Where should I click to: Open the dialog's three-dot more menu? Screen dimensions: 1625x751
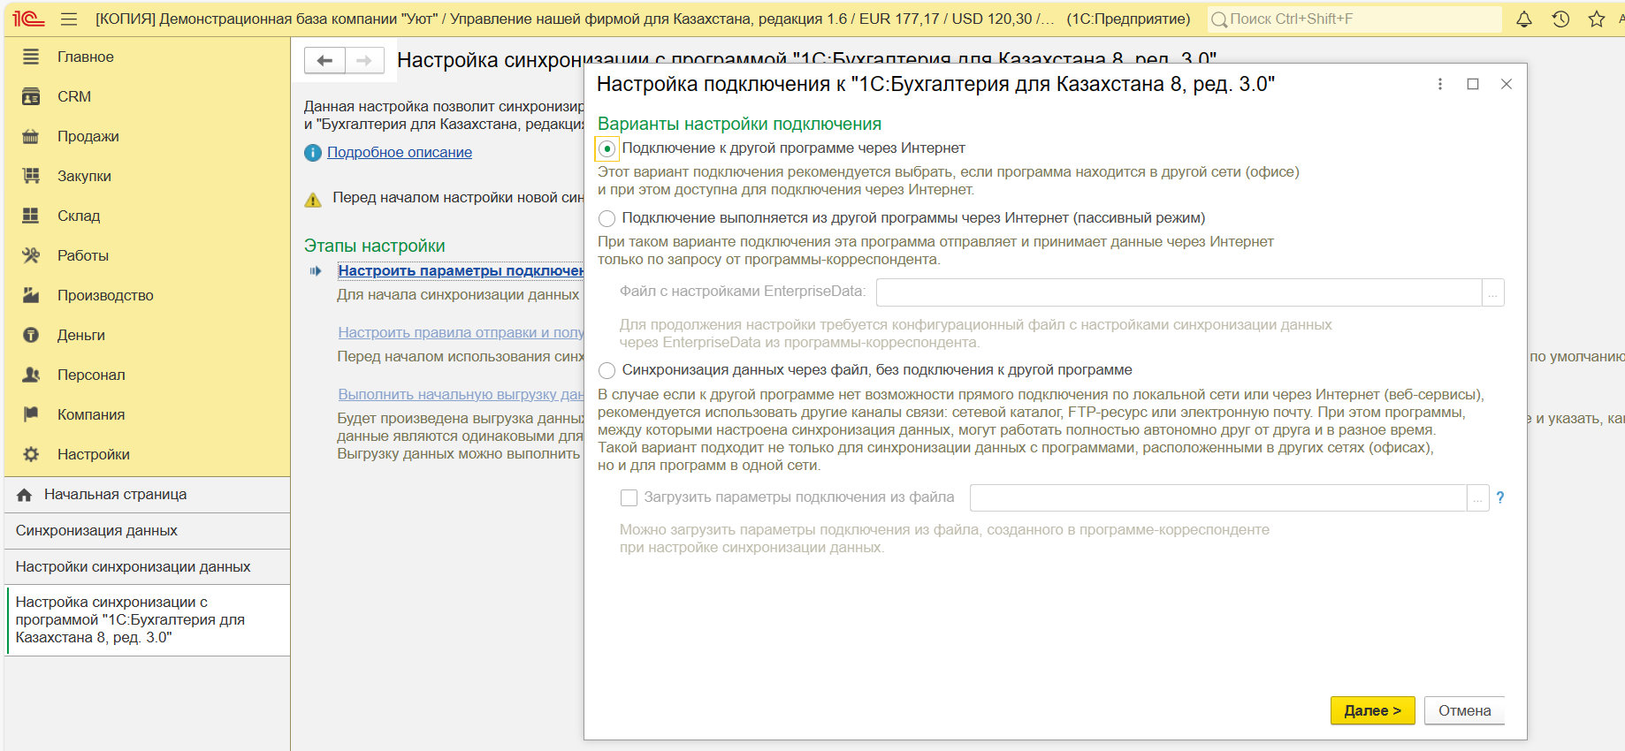1440,84
